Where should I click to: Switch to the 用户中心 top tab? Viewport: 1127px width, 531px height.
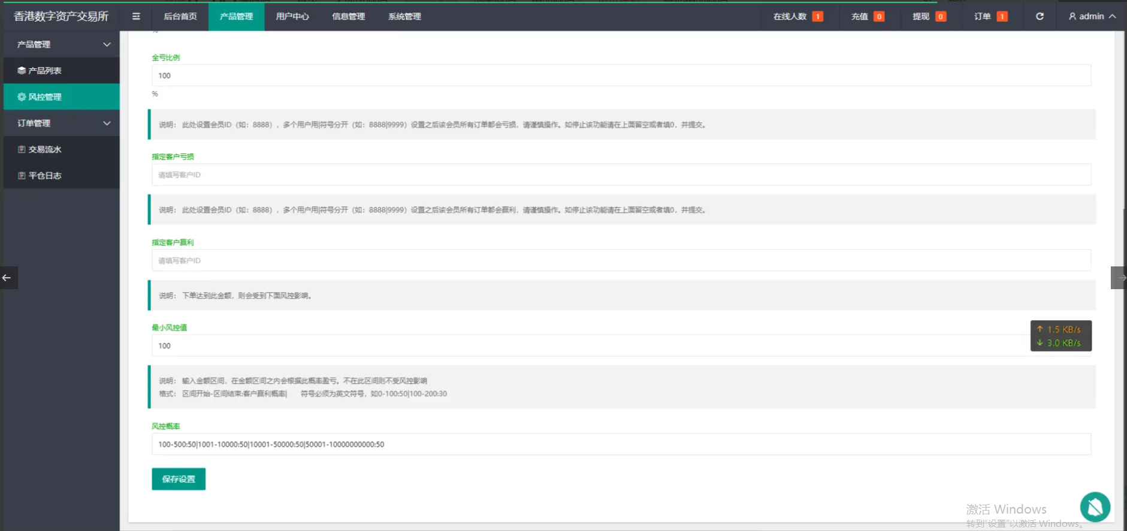point(292,16)
